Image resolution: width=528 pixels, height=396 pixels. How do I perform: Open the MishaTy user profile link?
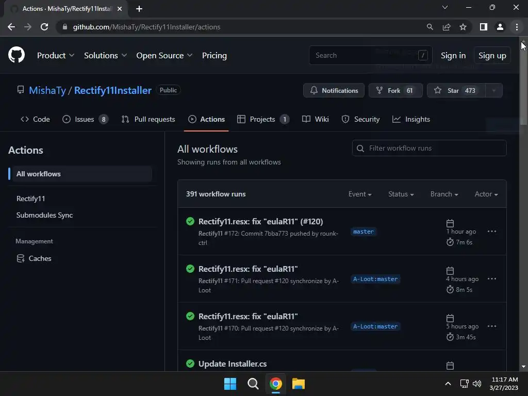pyautogui.click(x=47, y=90)
